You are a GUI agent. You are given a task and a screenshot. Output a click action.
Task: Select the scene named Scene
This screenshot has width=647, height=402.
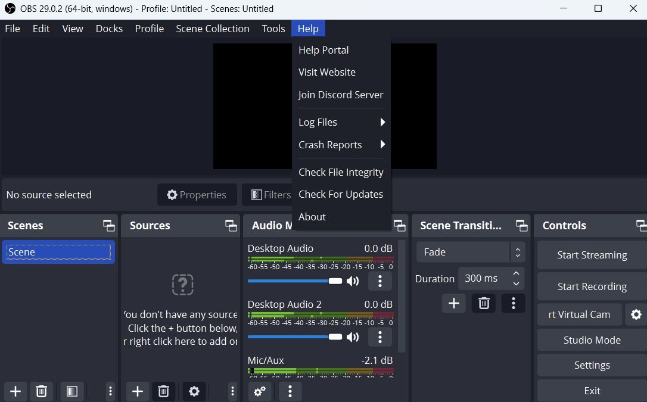click(x=58, y=251)
